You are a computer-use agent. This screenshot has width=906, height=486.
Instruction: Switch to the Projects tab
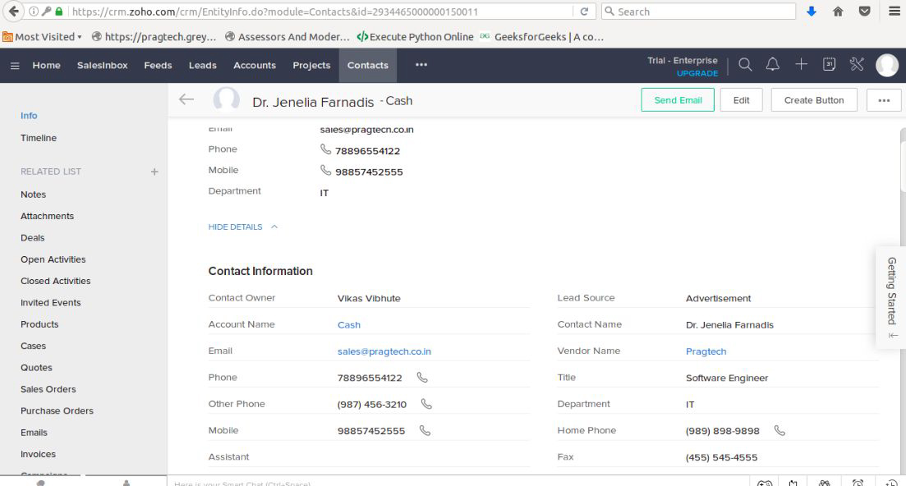[x=311, y=65]
